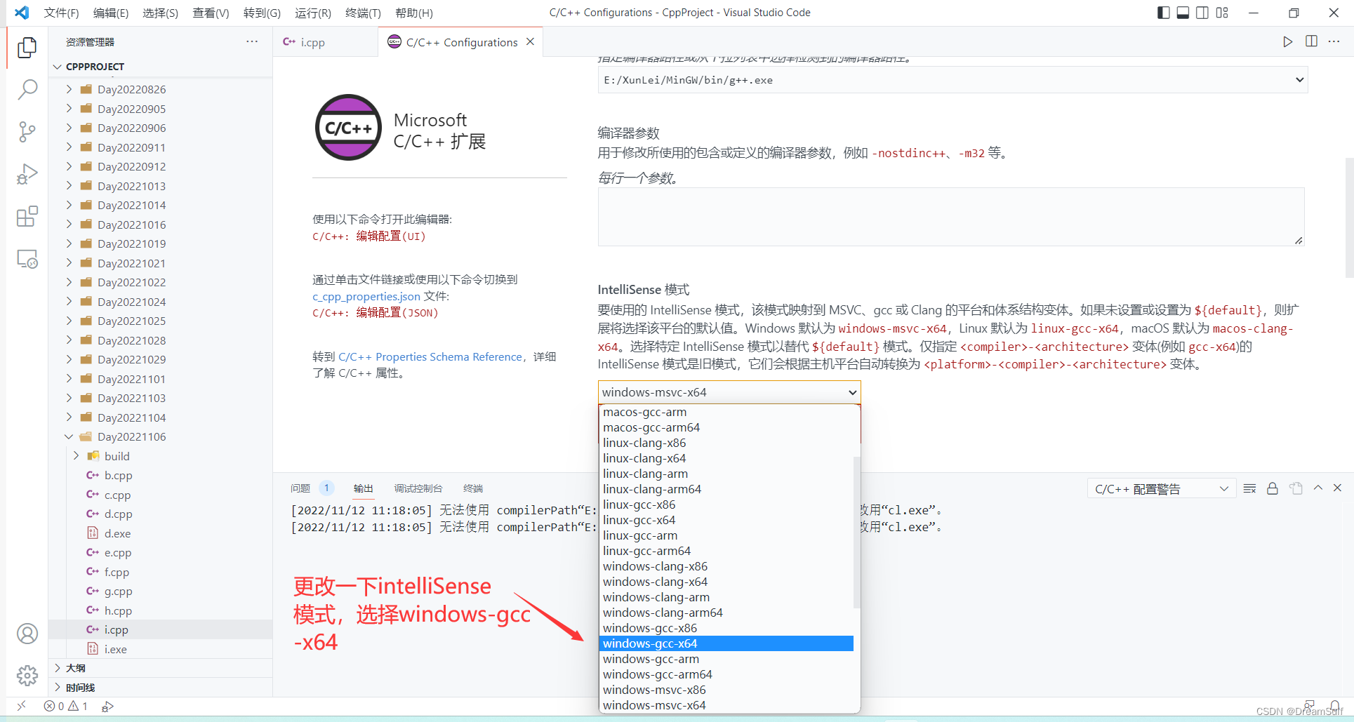Open editor More Actions ellipsis
The height and width of the screenshot is (722, 1354).
[x=1334, y=41]
